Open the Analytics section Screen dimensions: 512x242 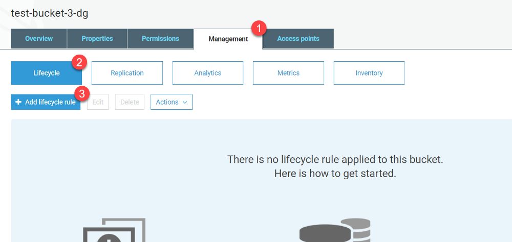[208, 73]
